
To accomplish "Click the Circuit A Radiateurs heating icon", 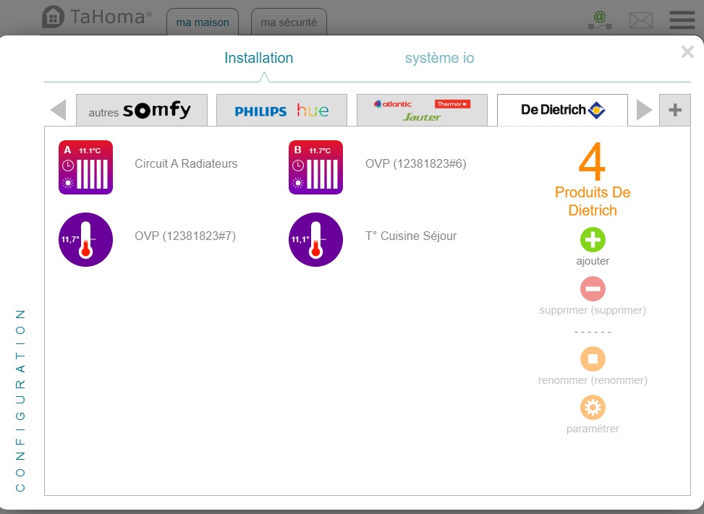I will [x=85, y=167].
